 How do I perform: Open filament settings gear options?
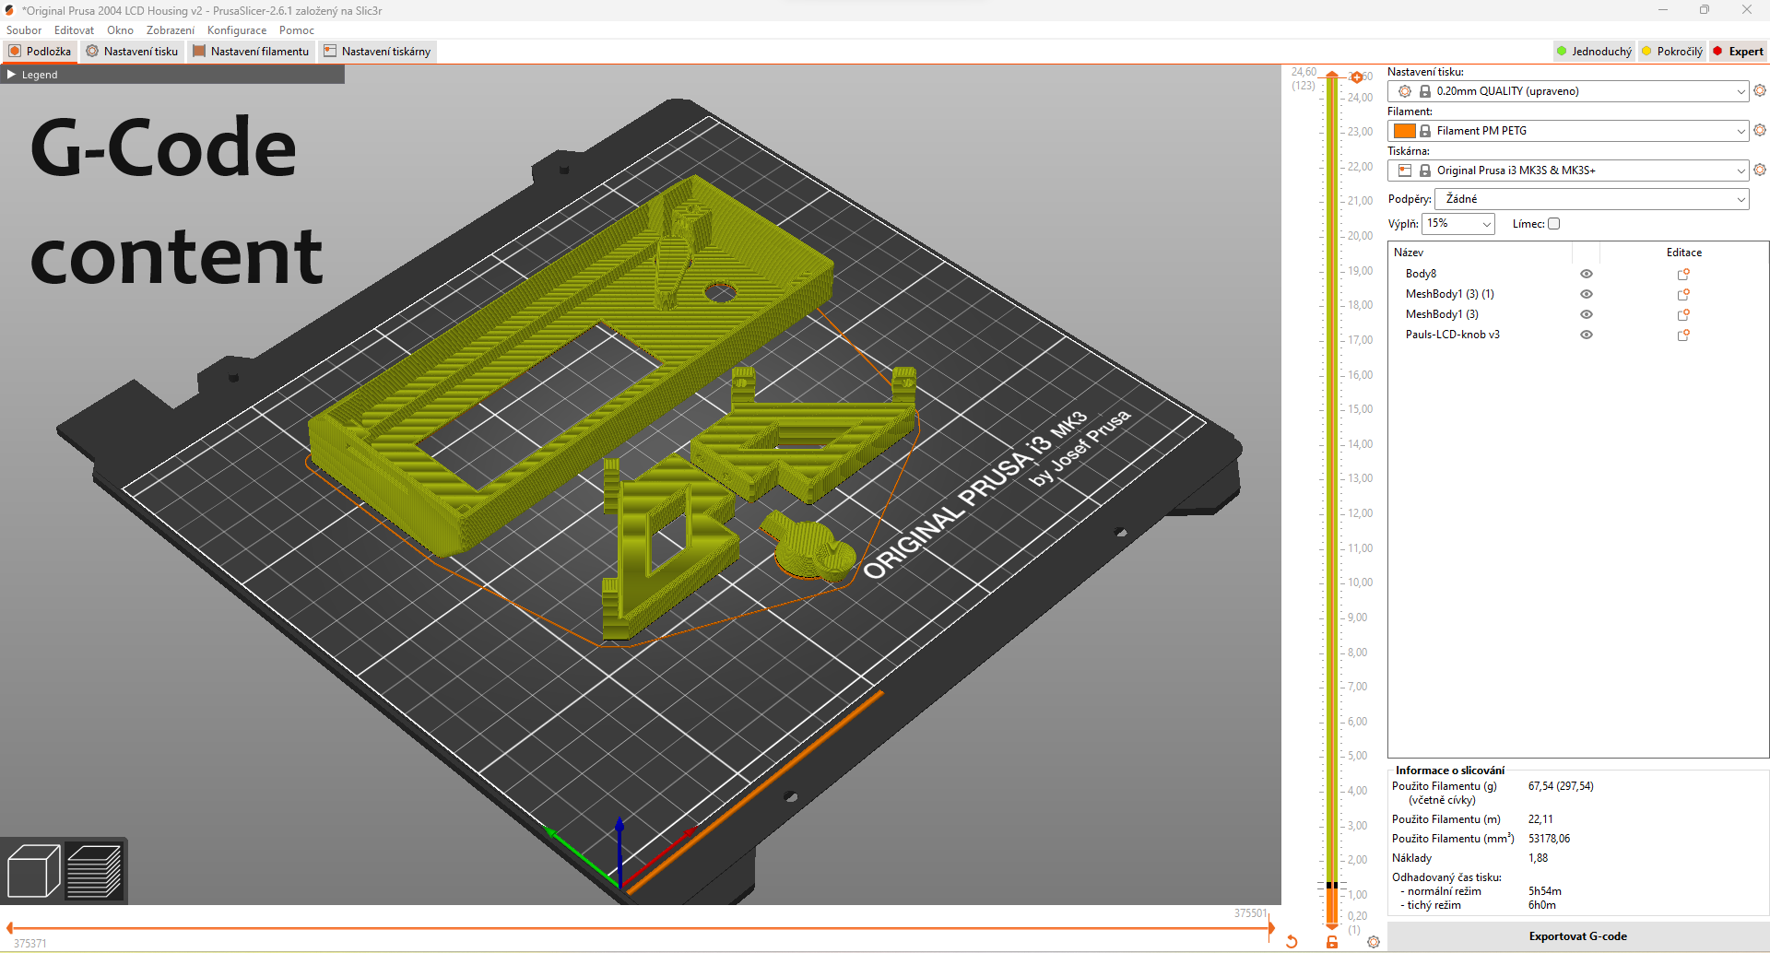coord(1760,130)
